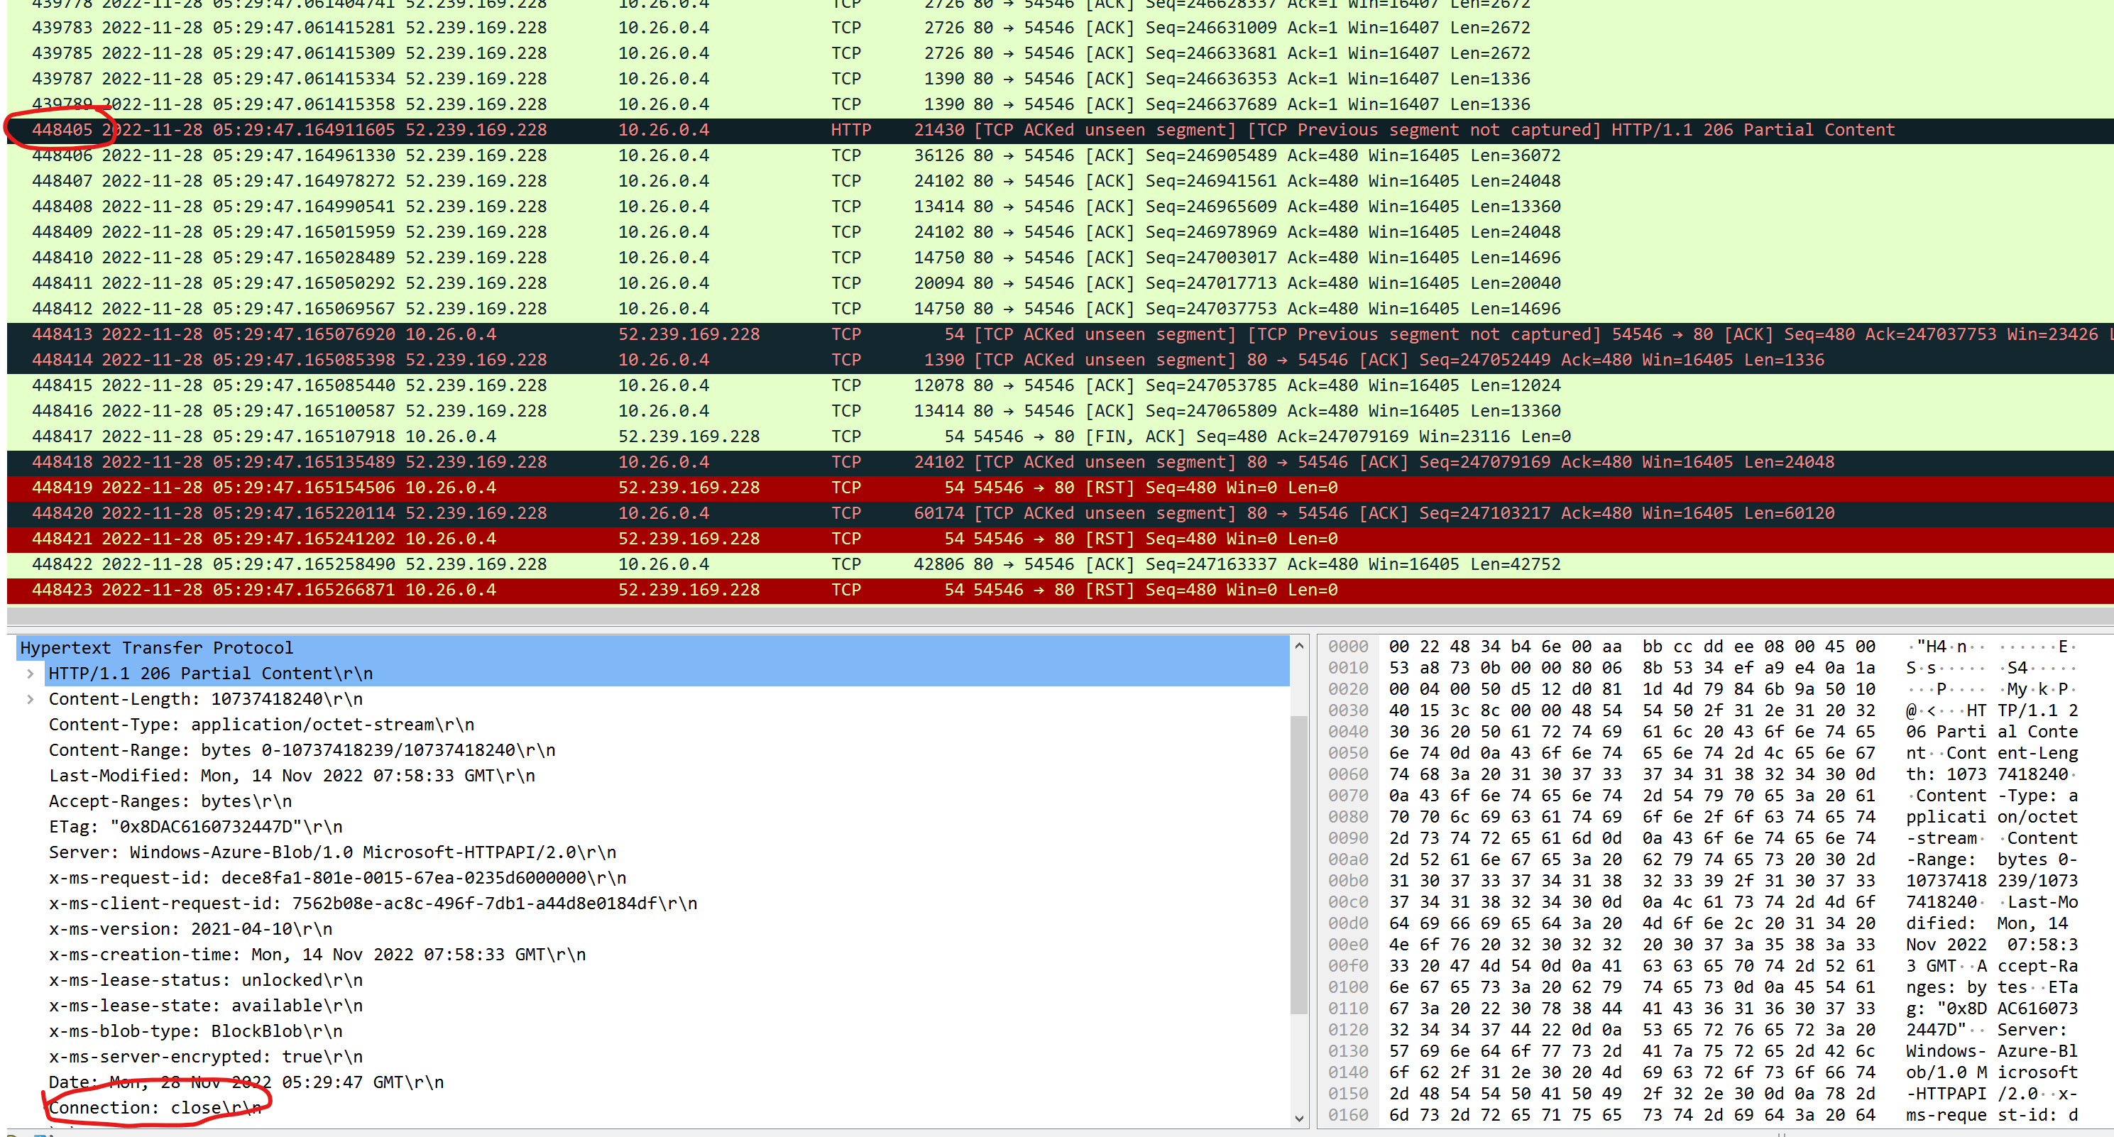Select the ETag header line

(x=194, y=826)
